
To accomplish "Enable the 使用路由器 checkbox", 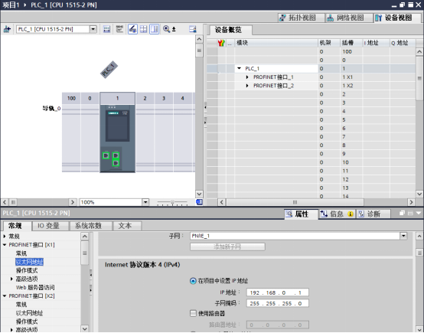I will (193, 314).
